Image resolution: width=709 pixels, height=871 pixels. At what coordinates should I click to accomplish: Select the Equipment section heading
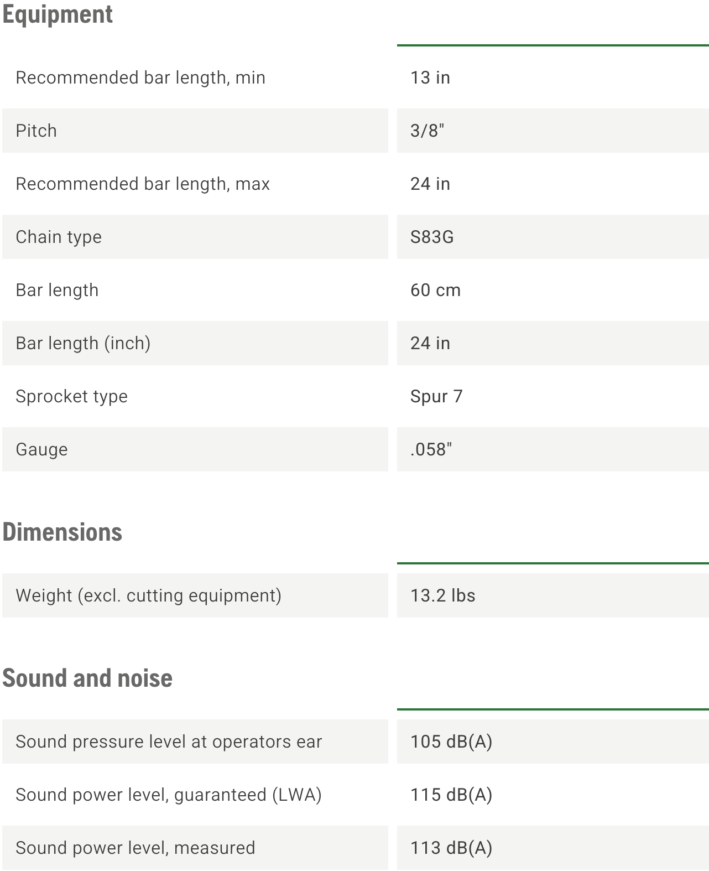58,14
